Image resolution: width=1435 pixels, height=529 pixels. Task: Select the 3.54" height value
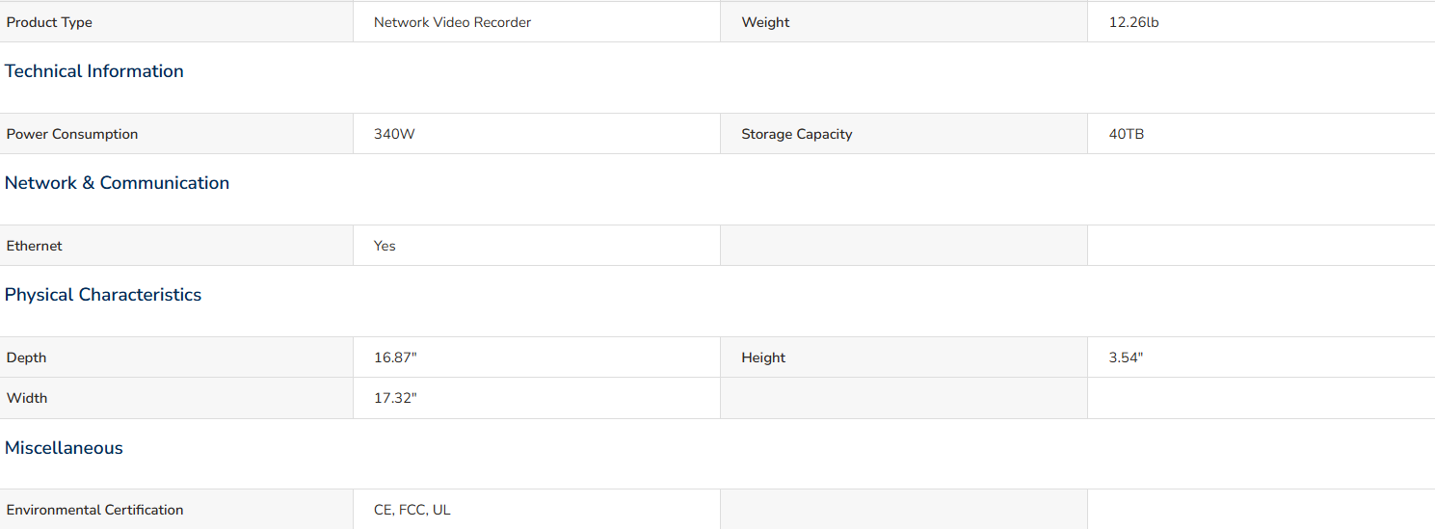1127,357
